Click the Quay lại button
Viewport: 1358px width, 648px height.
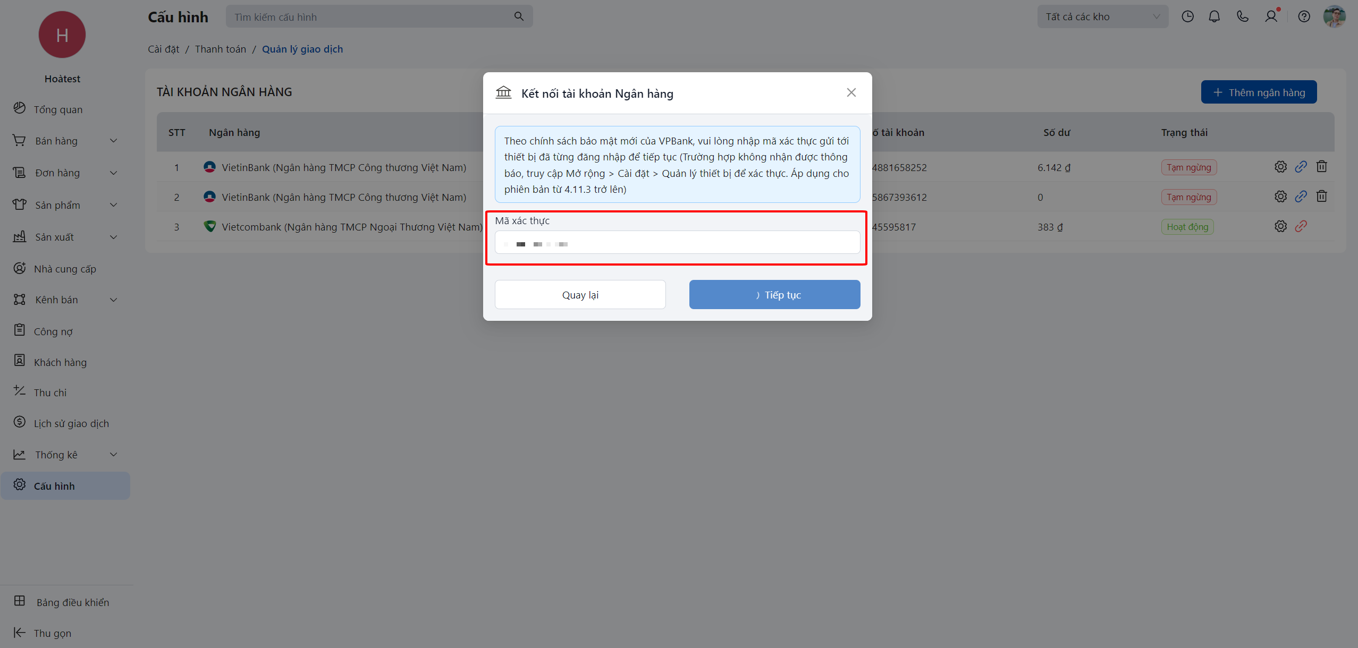(x=580, y=295)
